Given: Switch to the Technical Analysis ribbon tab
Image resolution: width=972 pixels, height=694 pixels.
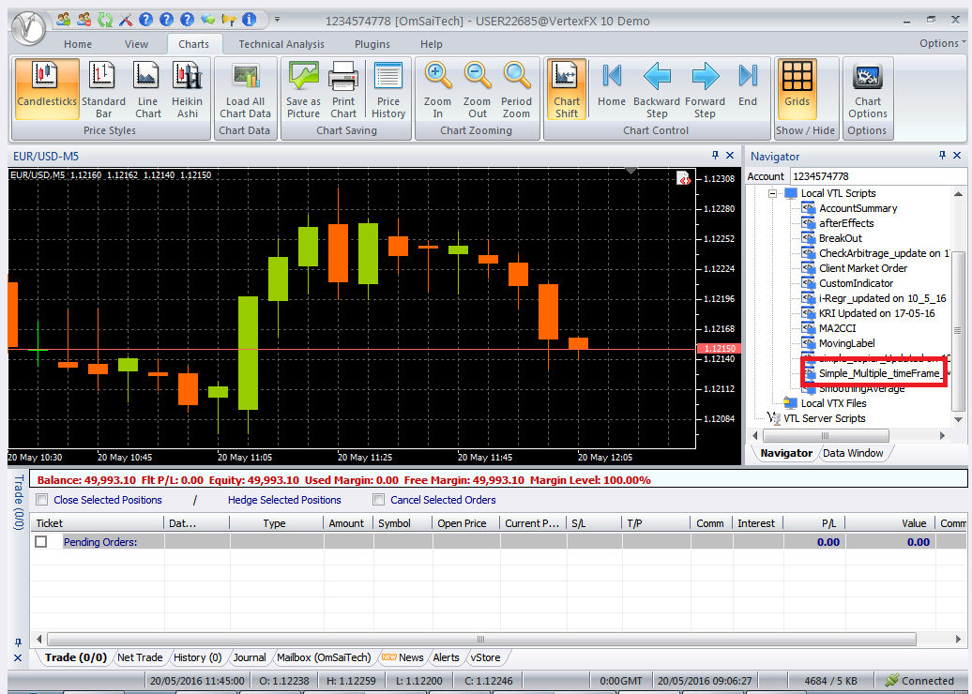Looking at the screenshot, I should pos(281,43).
